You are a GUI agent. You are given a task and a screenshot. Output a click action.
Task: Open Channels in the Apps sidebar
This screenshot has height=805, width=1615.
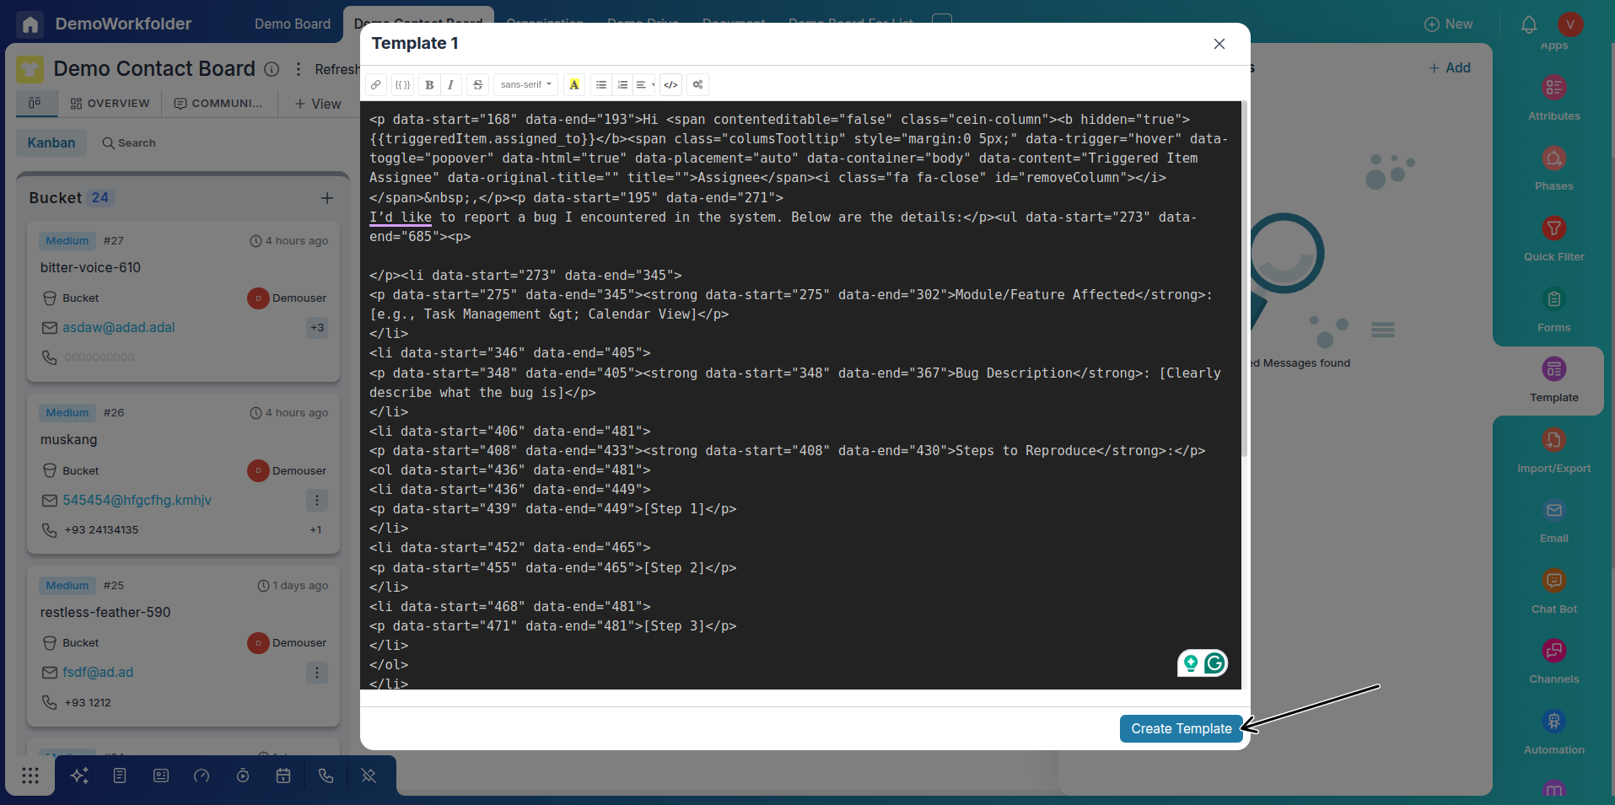1553,662
